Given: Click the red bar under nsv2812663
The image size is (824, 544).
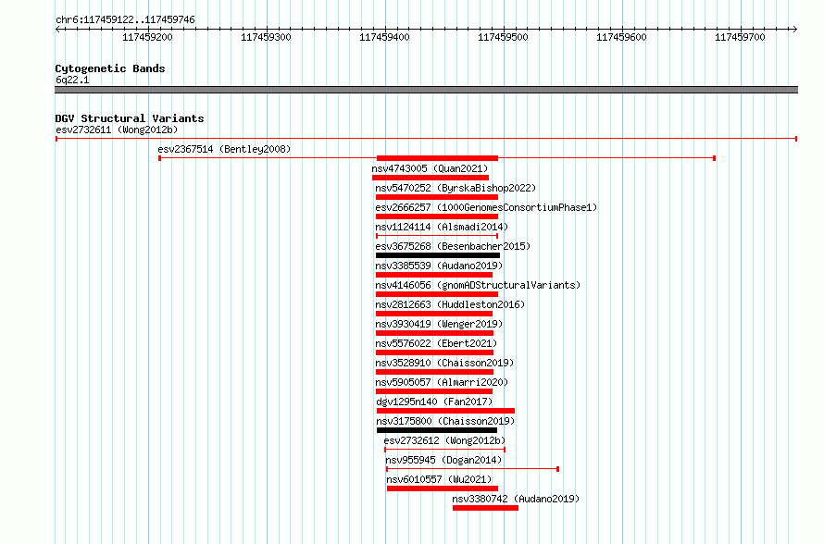Looking at the screenshot, I should (x=434, y=314).
